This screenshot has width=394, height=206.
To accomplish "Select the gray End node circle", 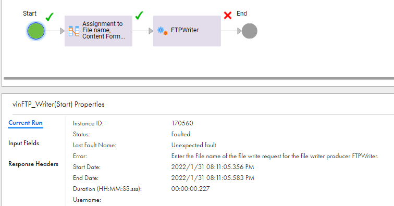I will (x=250, y=31).
